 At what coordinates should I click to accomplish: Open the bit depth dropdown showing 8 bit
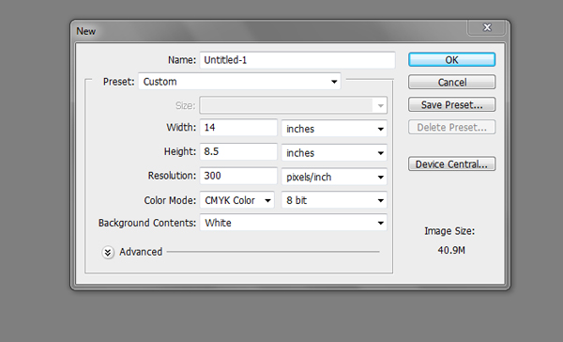(334, 200)
